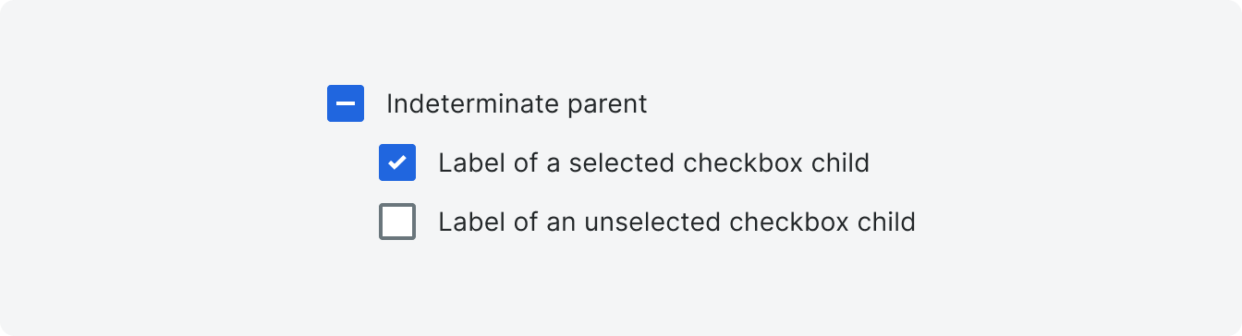Uncheck the selected checkbox child

pos(397,162)
